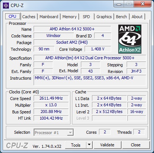Switch to the Caches tab
This screenshot has height=153, width=154.
tap(29, 17)
